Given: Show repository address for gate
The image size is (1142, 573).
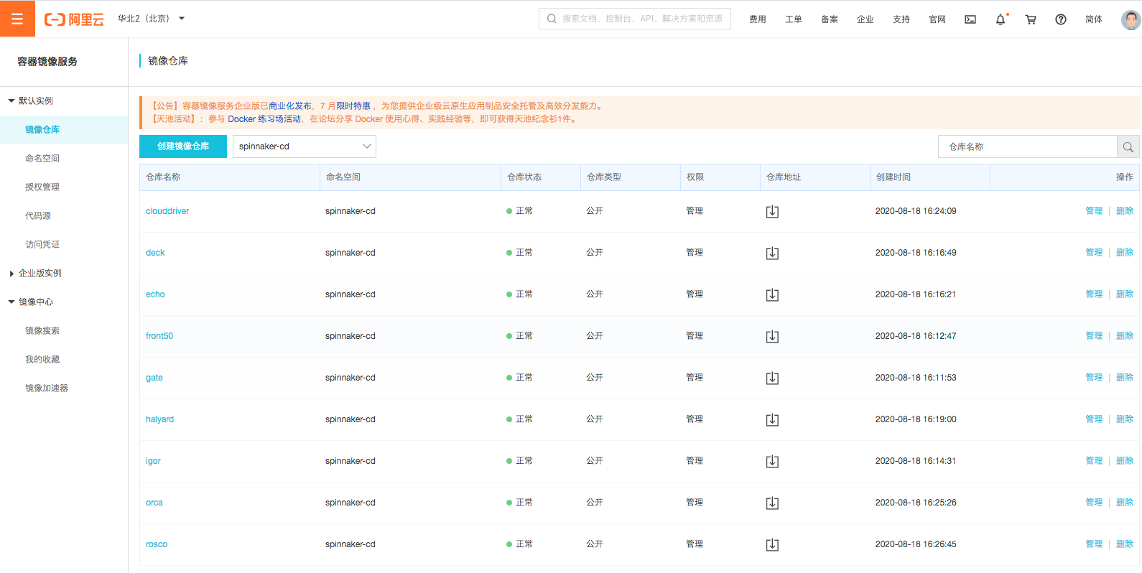Looking at the screenshot, I should (772, 378).
